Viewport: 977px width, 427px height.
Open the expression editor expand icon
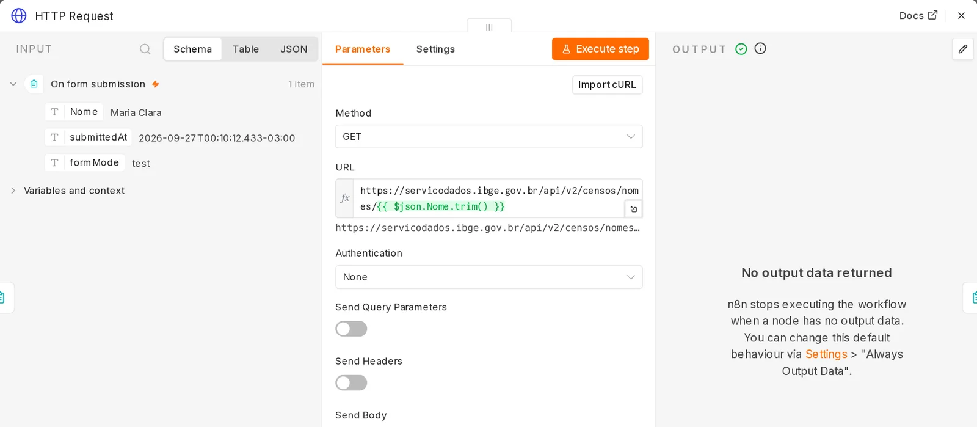[x=634, y=209]
